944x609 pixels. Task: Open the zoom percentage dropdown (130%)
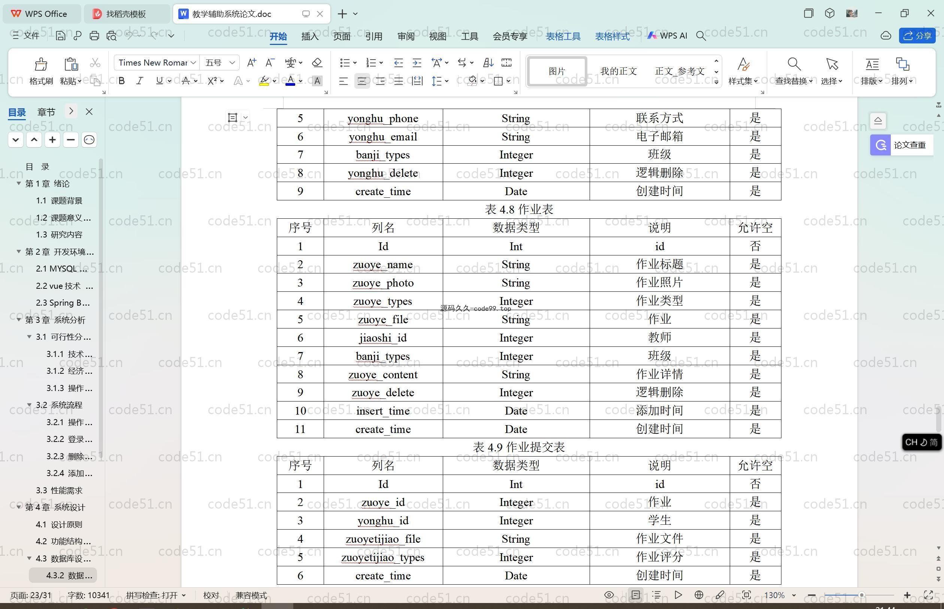coord(794,596)
